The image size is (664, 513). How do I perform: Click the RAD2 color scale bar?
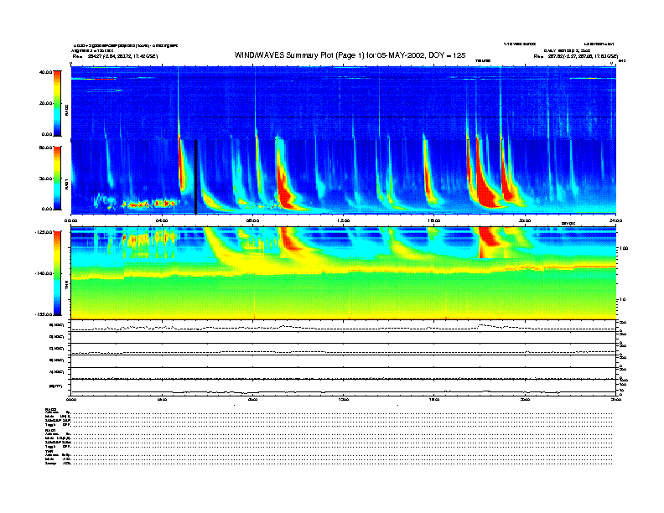point(57,103)
